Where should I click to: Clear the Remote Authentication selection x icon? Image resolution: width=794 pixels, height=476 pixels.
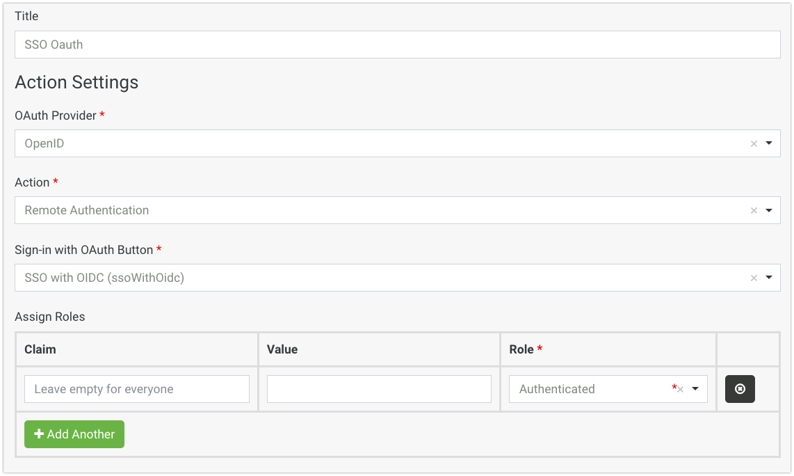coord(754,211)
